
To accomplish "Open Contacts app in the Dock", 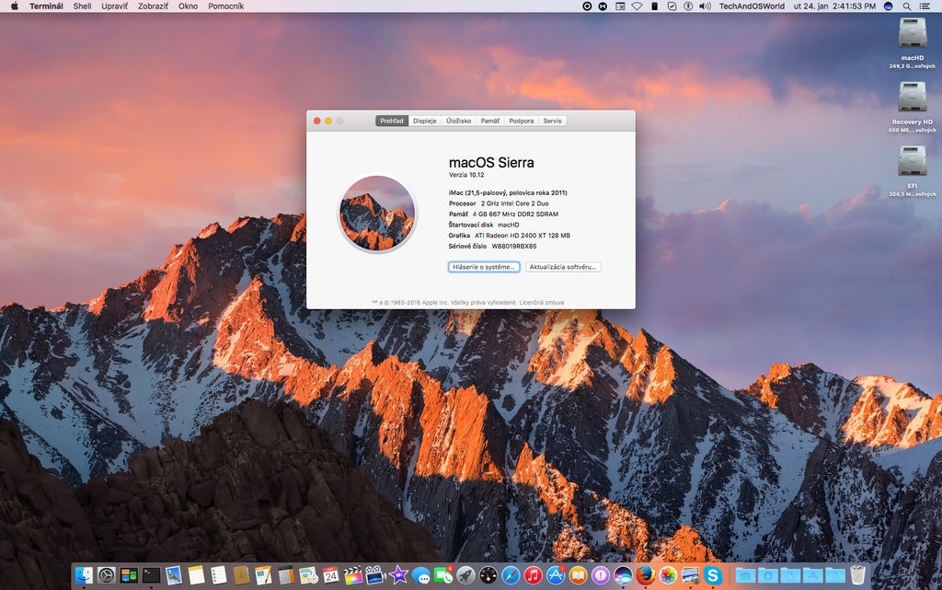I will 241,575.
